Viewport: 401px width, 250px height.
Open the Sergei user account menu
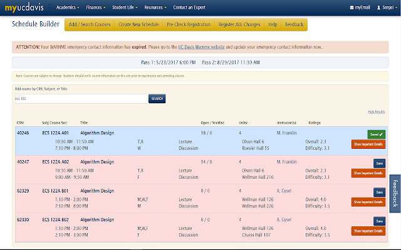pyautogui.click(x=387, y=8)
